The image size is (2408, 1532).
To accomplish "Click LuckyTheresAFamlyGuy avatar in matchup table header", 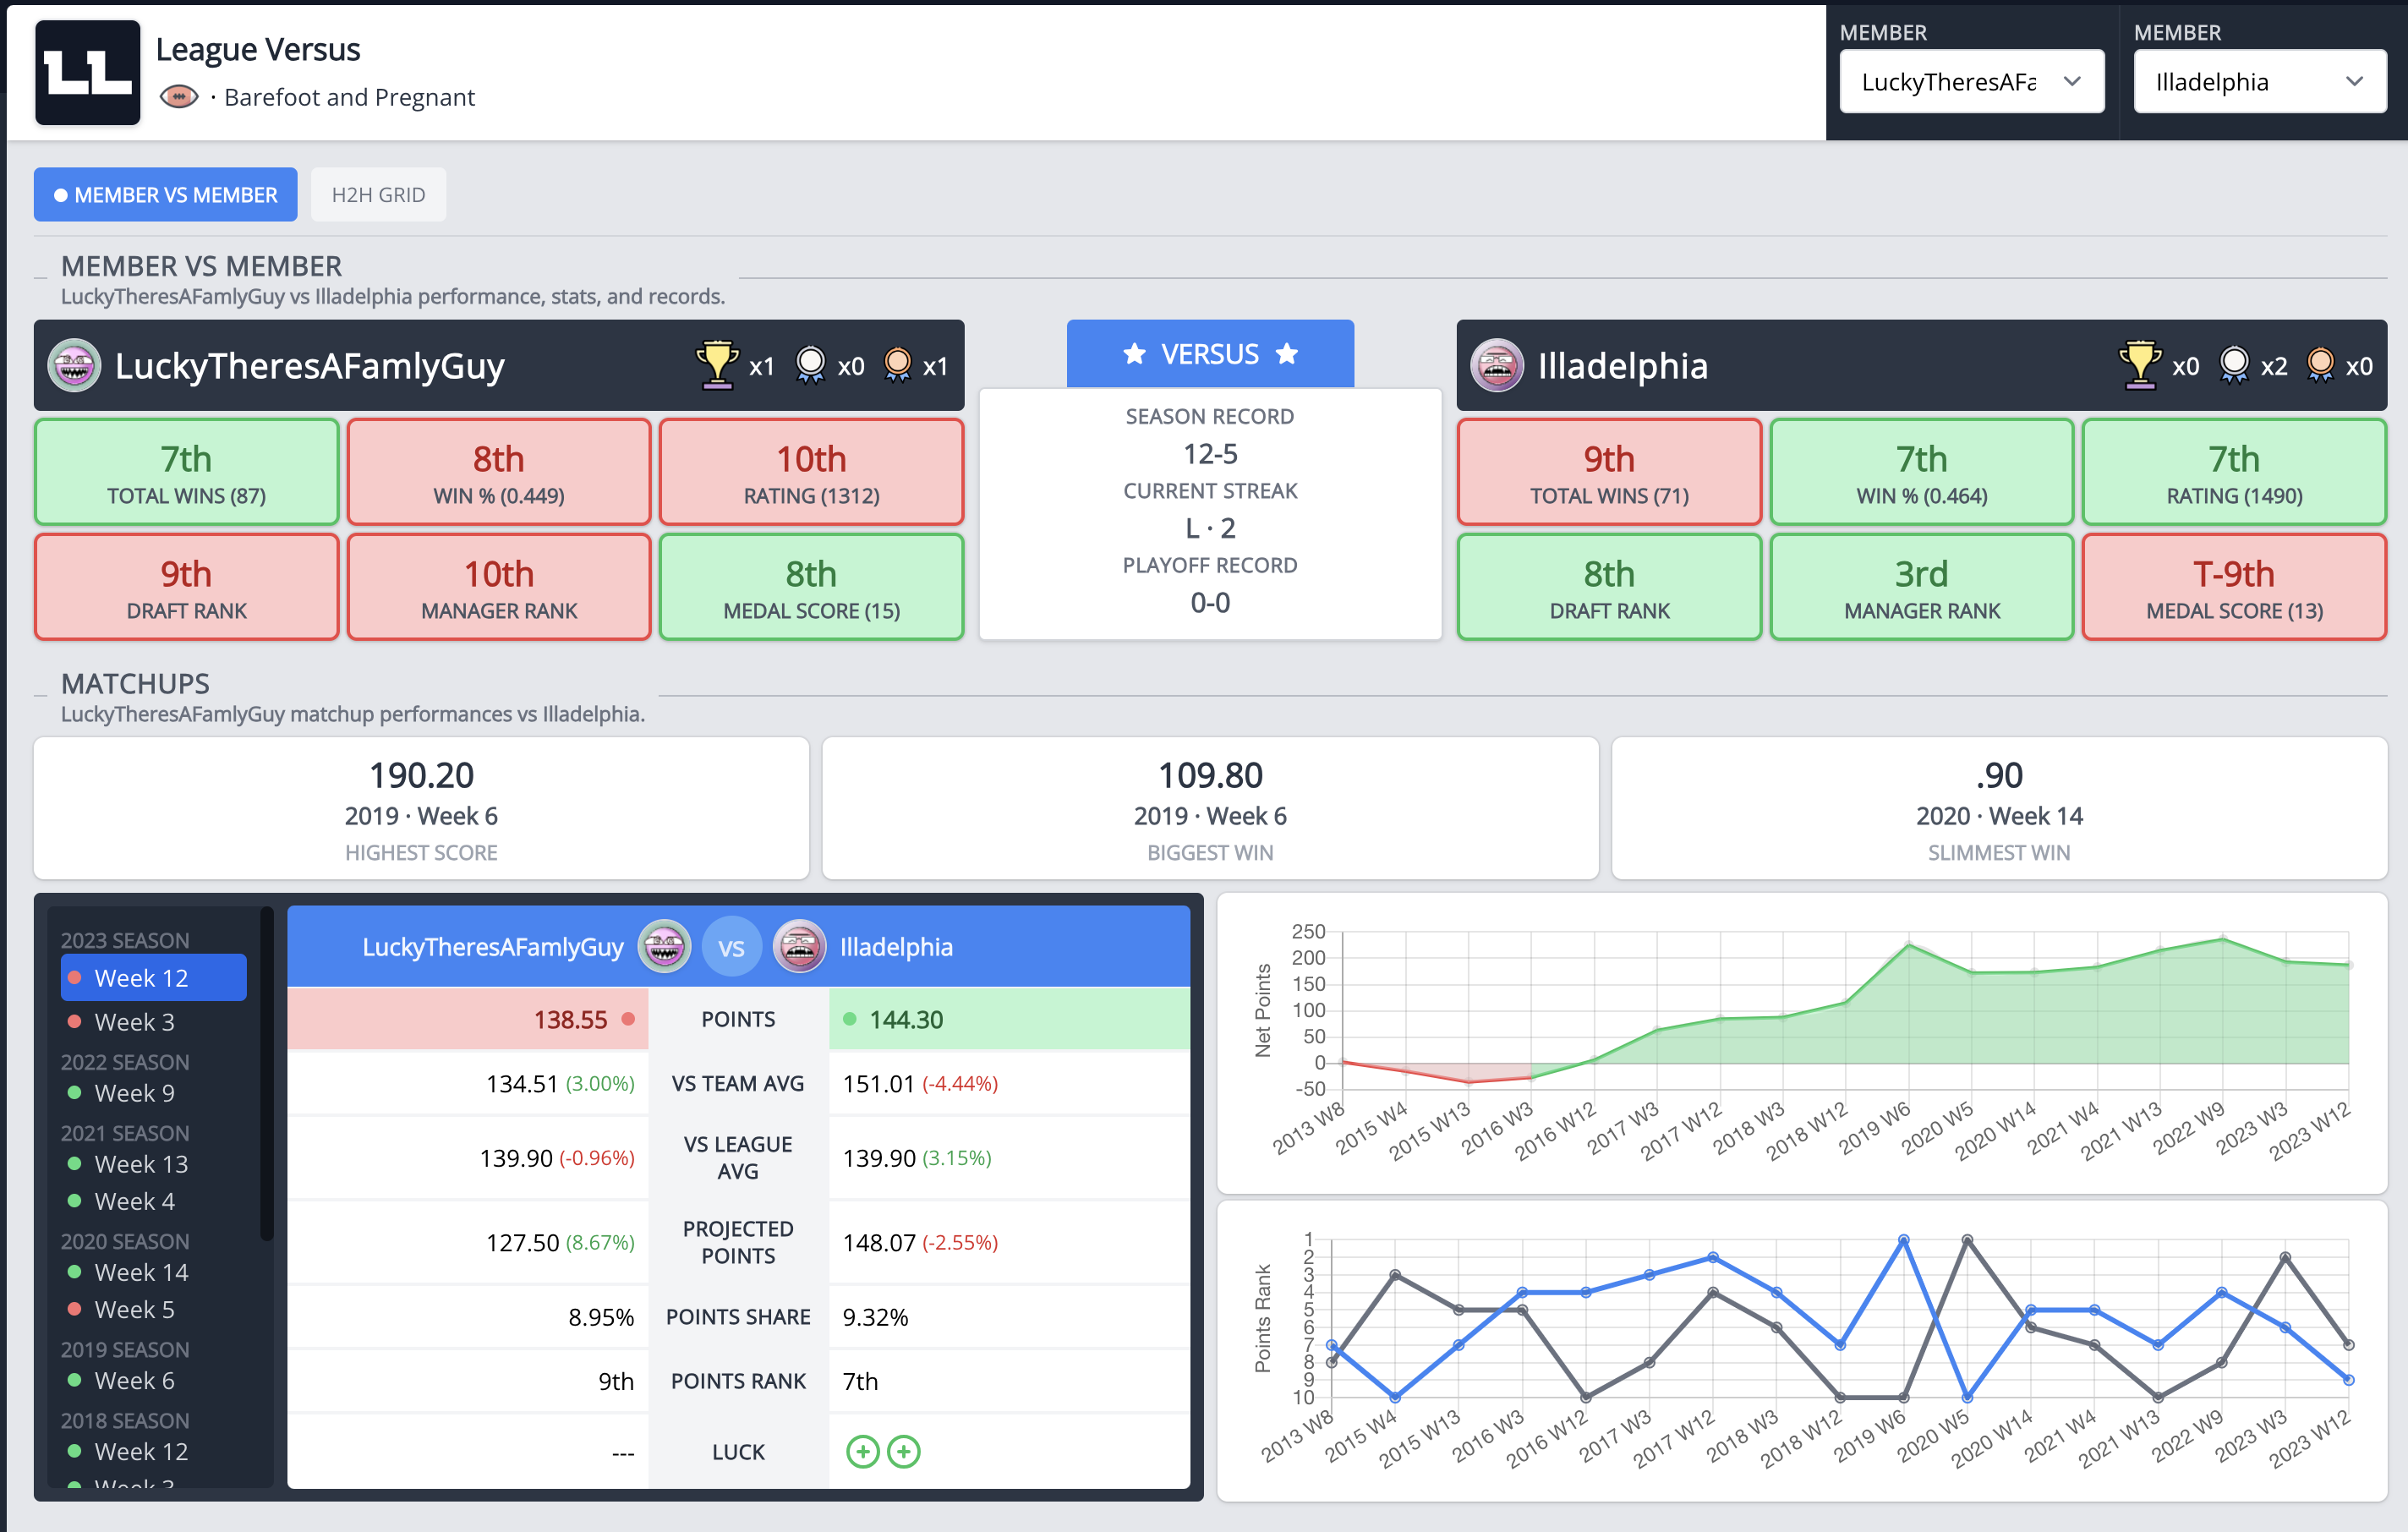I will click(665, 946).
